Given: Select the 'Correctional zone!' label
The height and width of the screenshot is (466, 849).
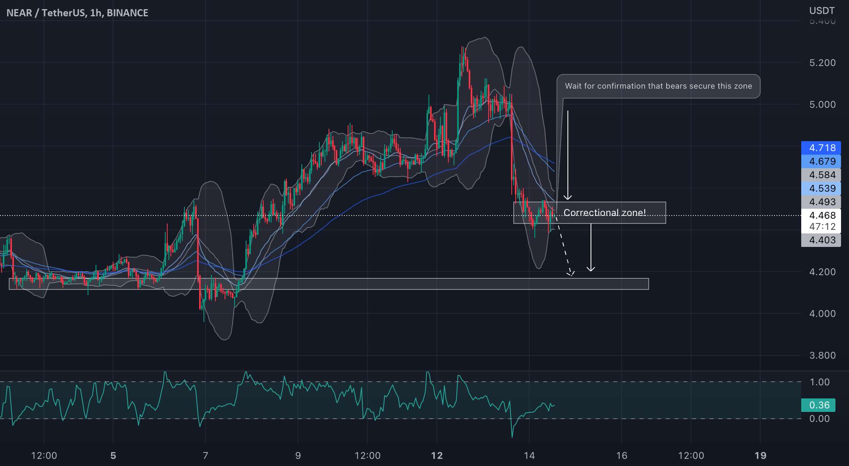Looking at the screenshot, I should pyautogui.click(x=604, y=213).
